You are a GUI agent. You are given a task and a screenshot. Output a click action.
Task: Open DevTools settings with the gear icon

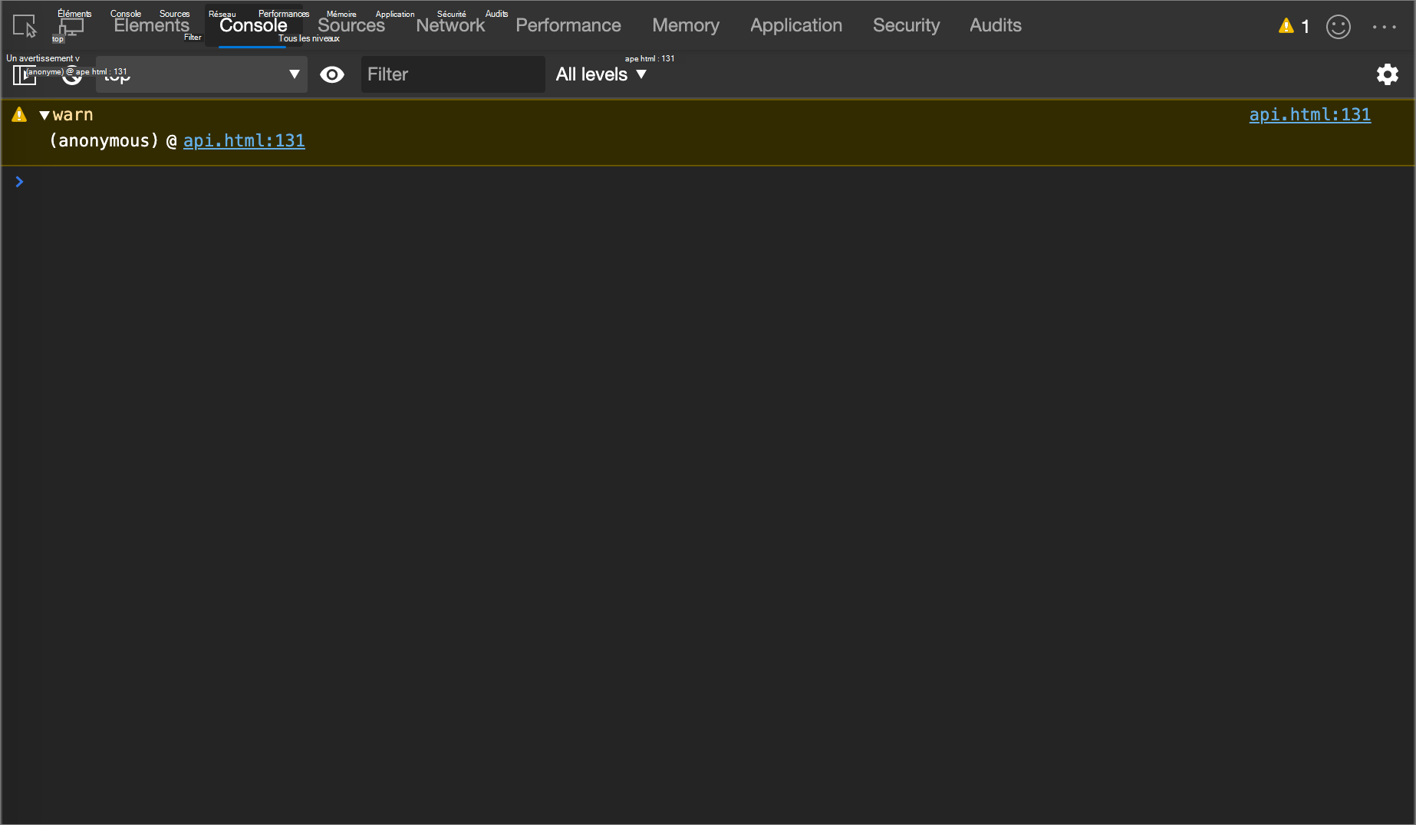[x=1388, y=74]
